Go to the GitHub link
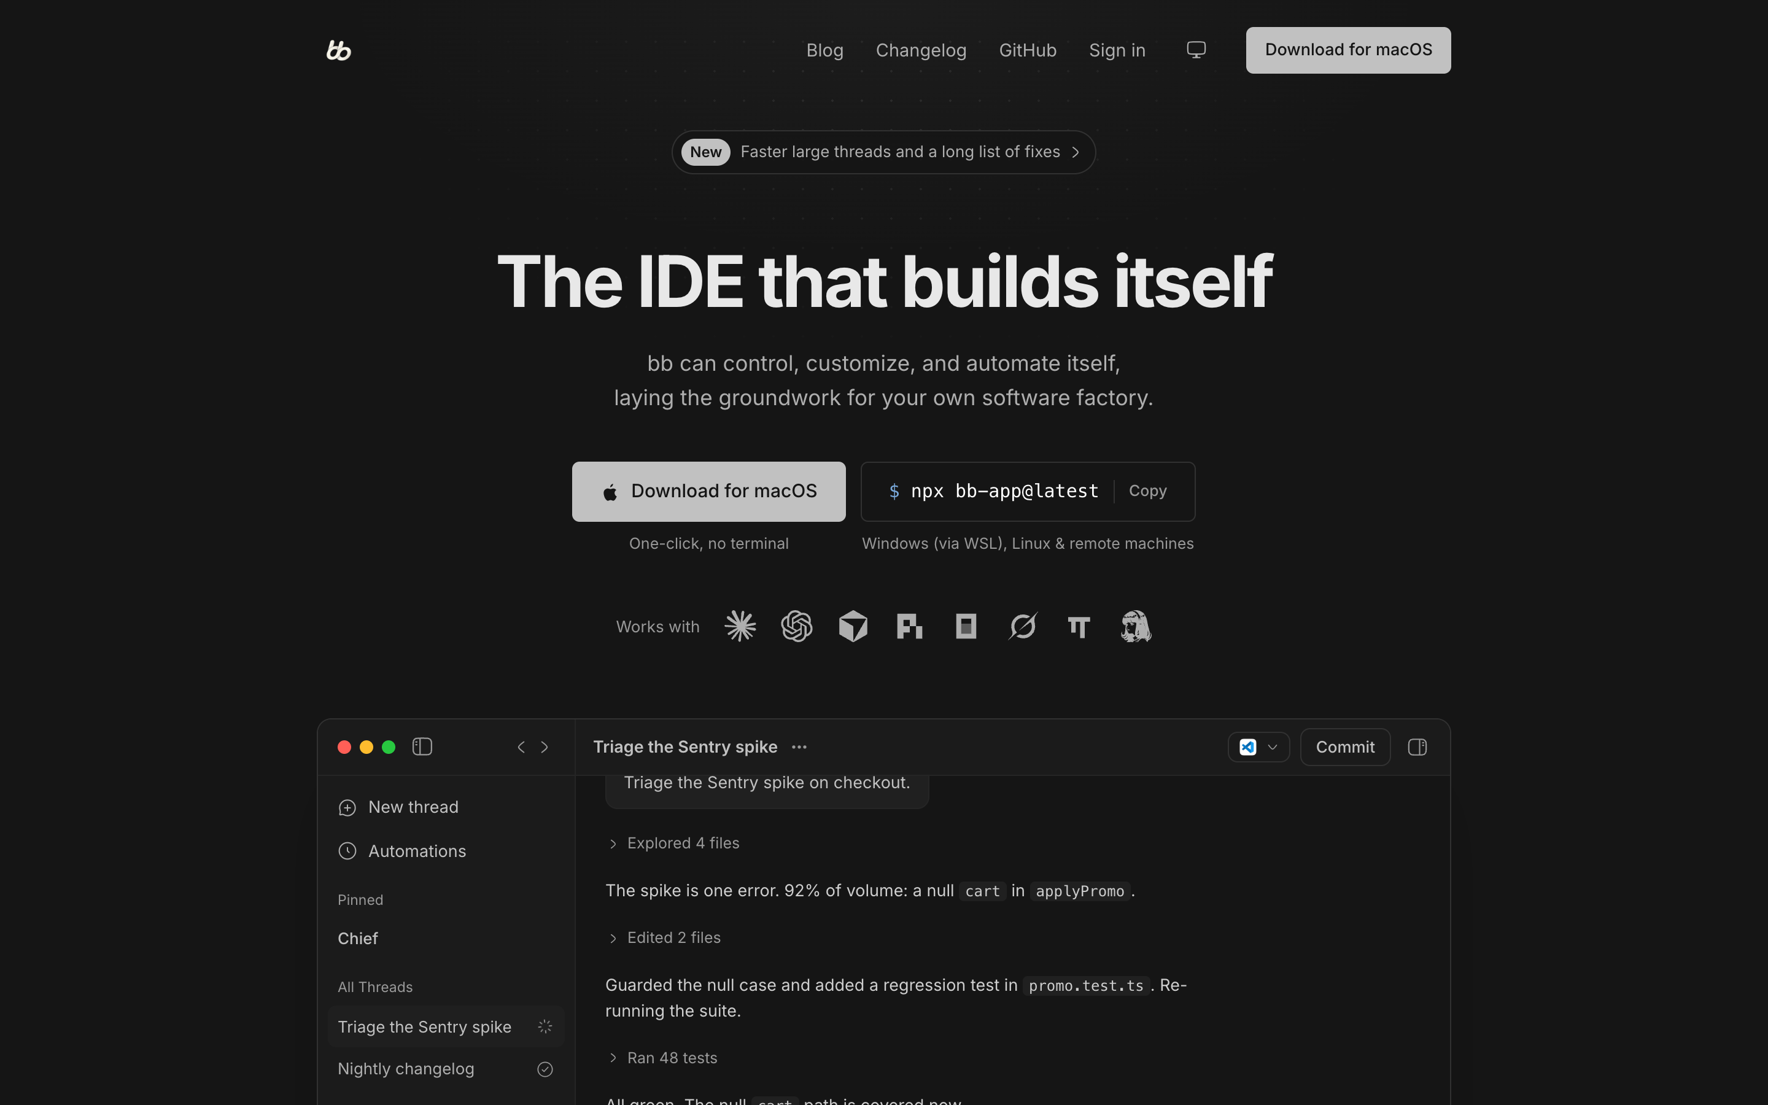This screenshot has height=1105, width=1768. (x=1028, y=50)
